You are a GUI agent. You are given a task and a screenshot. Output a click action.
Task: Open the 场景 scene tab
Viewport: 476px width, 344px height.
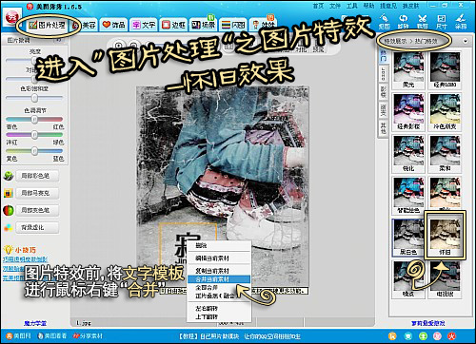pos(203,25)
